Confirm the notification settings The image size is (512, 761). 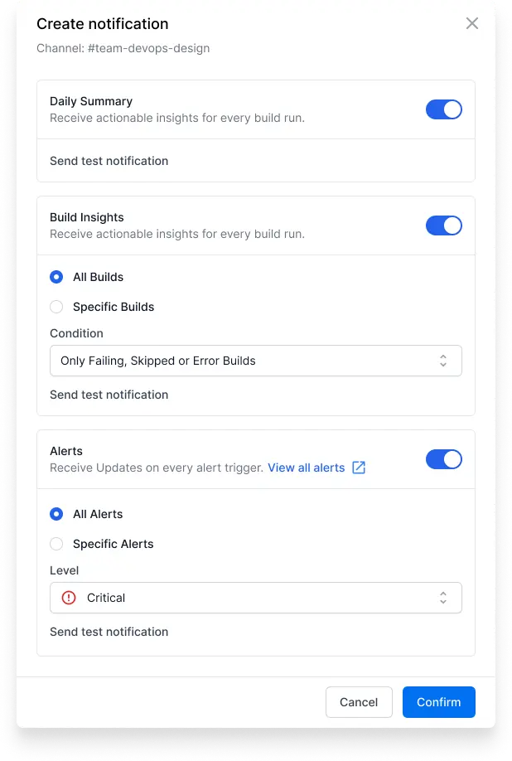[x=439, y=702]
